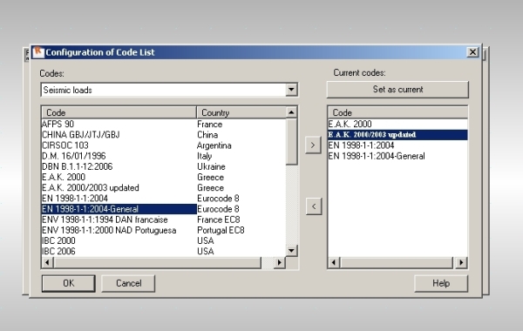Screen dimensions: 523x331
Task: Select EN 1998-1-1:2004-General in Current codes list
Action: coord(397,156)
